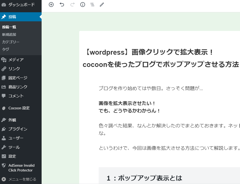240x184 pixels.
Task: Open AdSense Invalid Click Protector menu
Action: click(21, 168)
